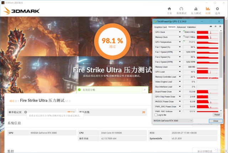Open Memory Controller Load dropdown
Image resolution: width=228 pixels, height=153 pixels.
tap(180, 76)
